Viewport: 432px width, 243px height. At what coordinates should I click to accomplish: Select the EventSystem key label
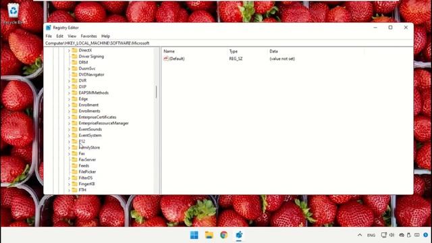(90, 135)
